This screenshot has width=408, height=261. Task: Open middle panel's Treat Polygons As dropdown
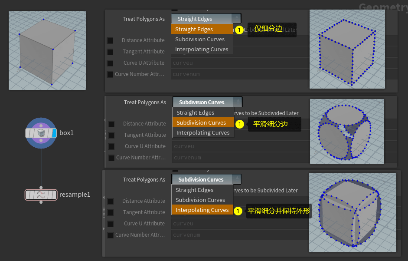207,102
